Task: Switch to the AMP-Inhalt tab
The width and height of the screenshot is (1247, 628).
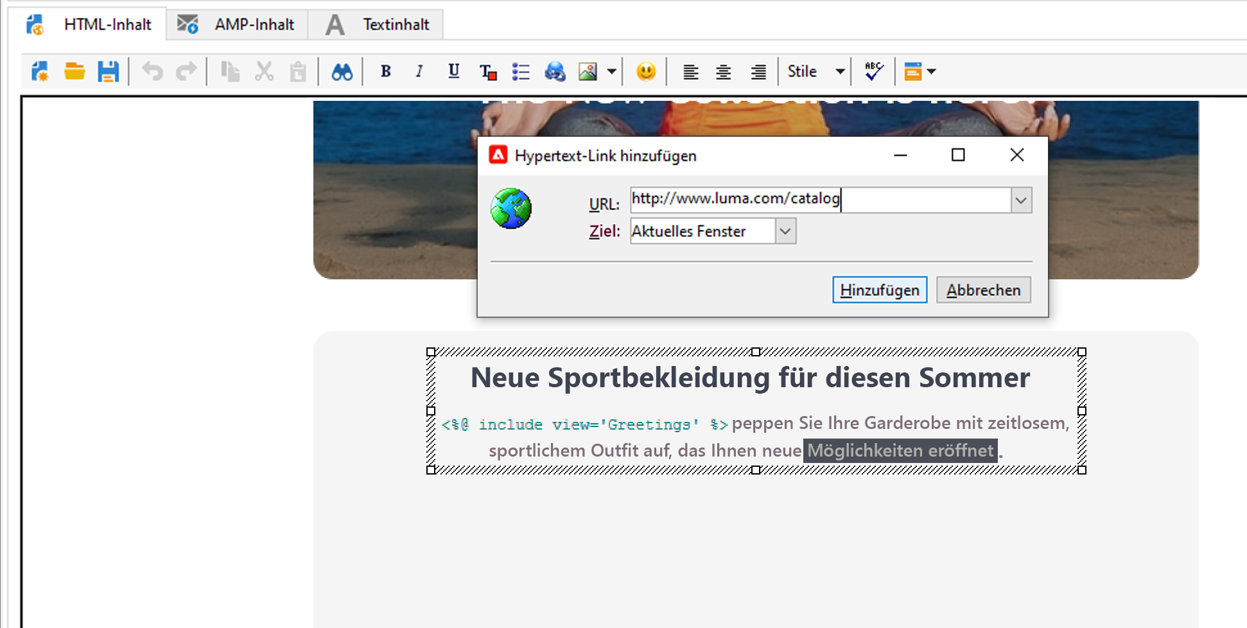Action: 236,24
